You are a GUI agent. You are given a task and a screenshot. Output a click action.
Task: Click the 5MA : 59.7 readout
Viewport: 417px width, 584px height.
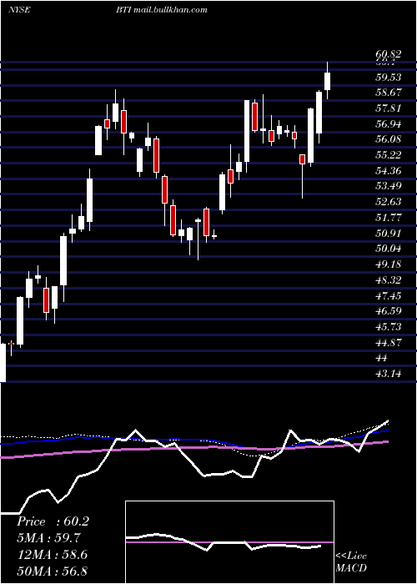[49, 538]
